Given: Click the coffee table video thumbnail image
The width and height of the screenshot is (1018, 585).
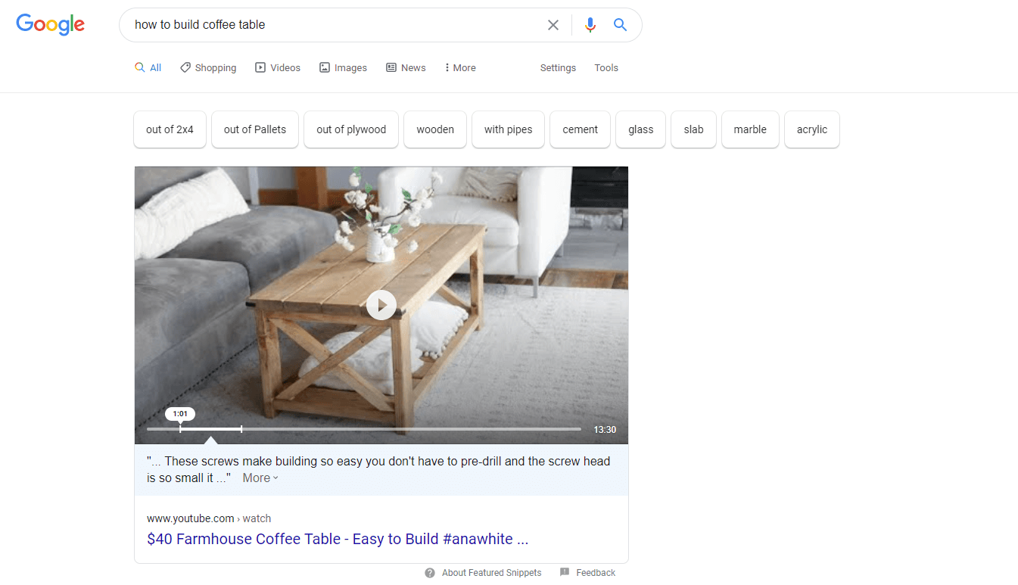Looking at the screenshot, I should click(x=381, y=305).
